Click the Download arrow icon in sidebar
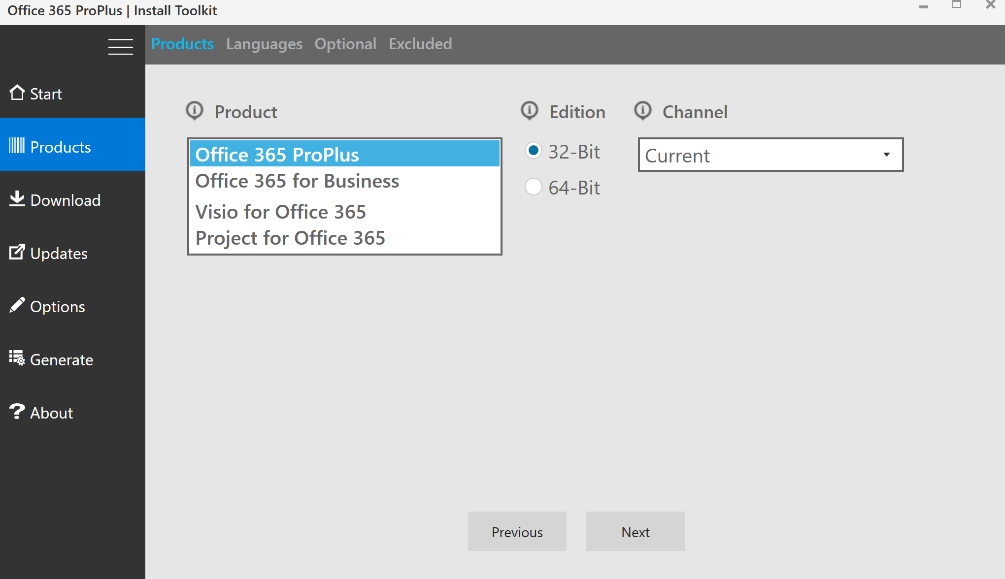The image size is (1005, 579). pos(17,199)
